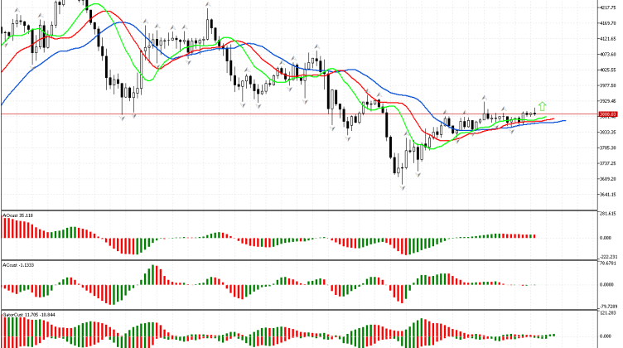
Task: Click the 3737.25 price scale value
Action: pyautogui.click(x=609, y=163)
